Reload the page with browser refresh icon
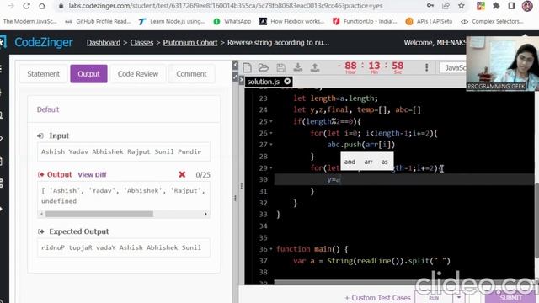This screenshot has width=539, height=303. [x=26, y=6]
